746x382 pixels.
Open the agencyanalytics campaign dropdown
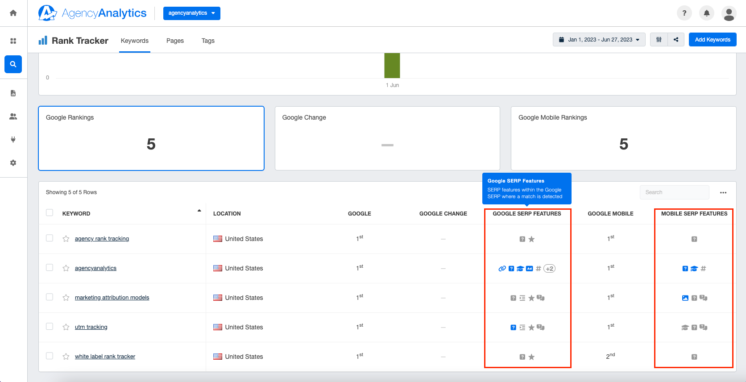tap(192, 13)
